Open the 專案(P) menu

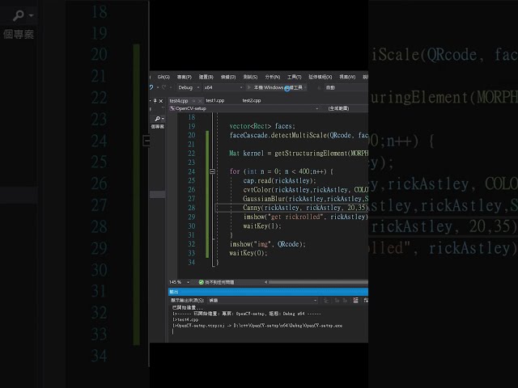tap(185, 77)
